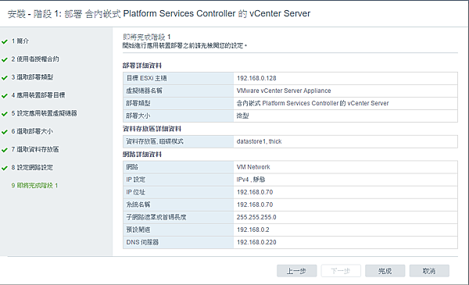This screenshot has width=469, height=285.
Task: Click the DNS server value 192.168.0.220
Action: [x=256, y=242]
